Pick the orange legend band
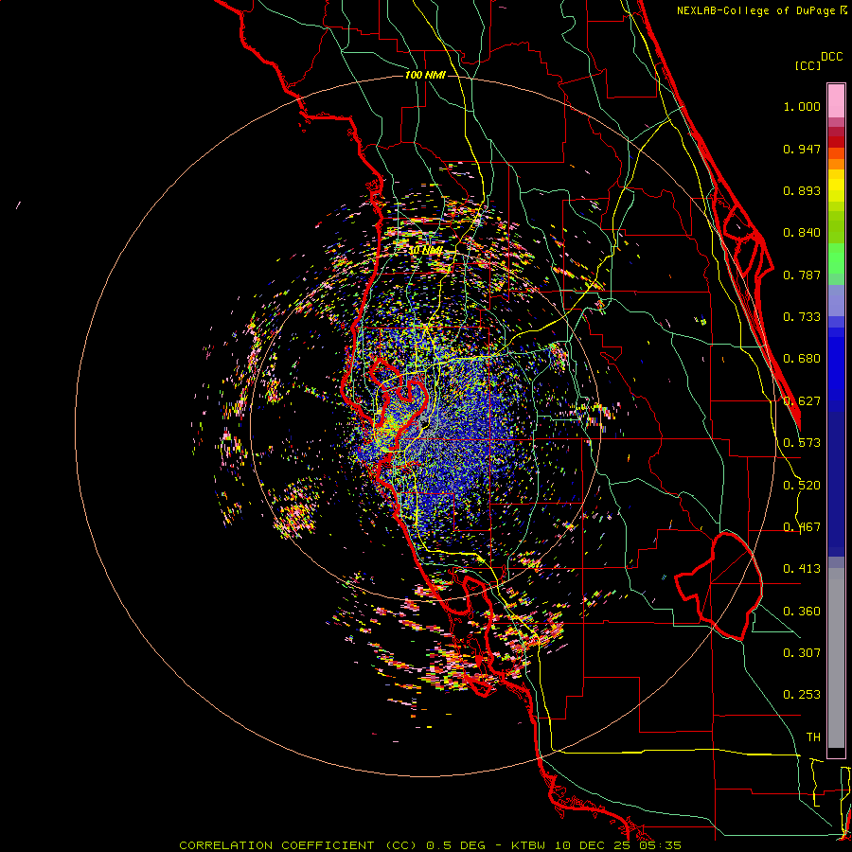This screenshot has width=852, height=852. (836, 164)
